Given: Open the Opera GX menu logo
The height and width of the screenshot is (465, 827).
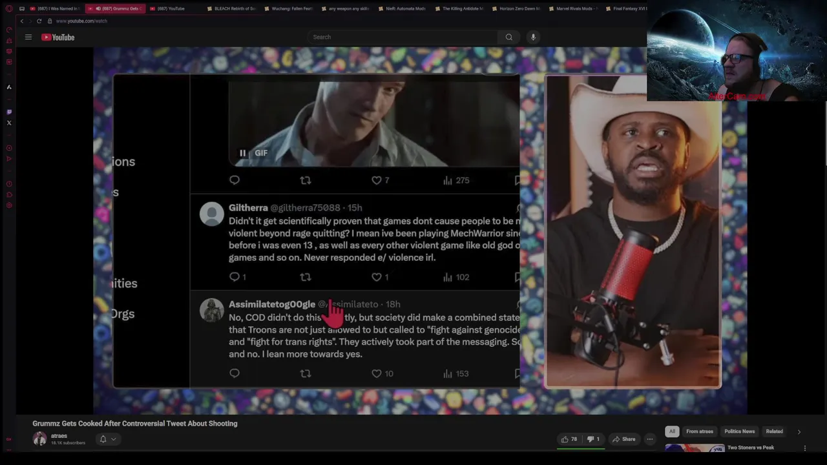Looking at the screenshot, I should coord(9,8).
